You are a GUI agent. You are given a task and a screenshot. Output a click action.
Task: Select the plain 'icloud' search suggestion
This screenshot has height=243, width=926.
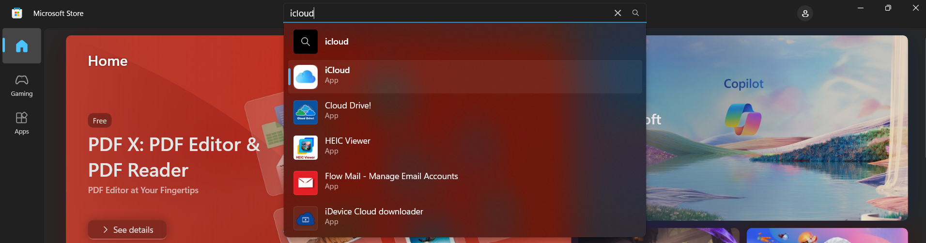(465, 42)
